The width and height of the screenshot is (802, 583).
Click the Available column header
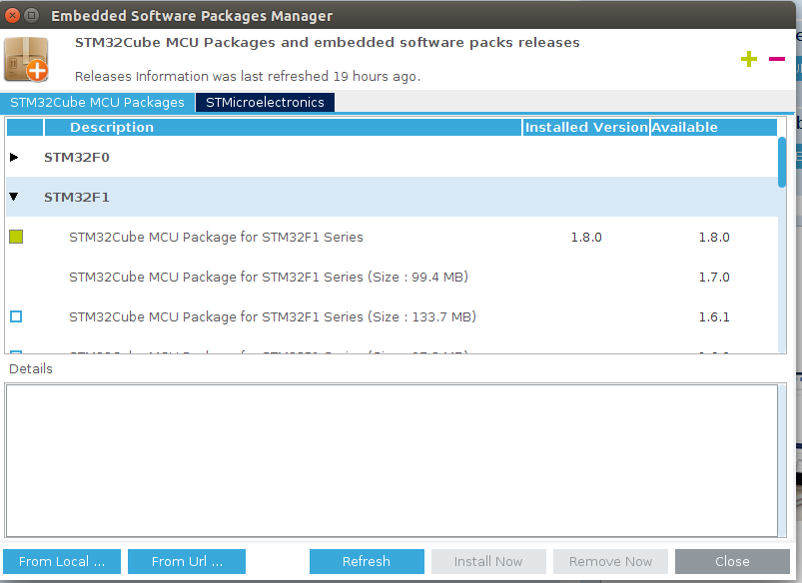click(713, 128)
